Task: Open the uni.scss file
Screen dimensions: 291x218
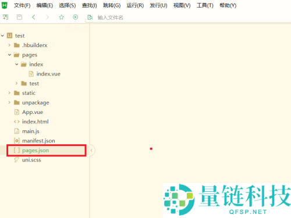Action: click(31, 160)
